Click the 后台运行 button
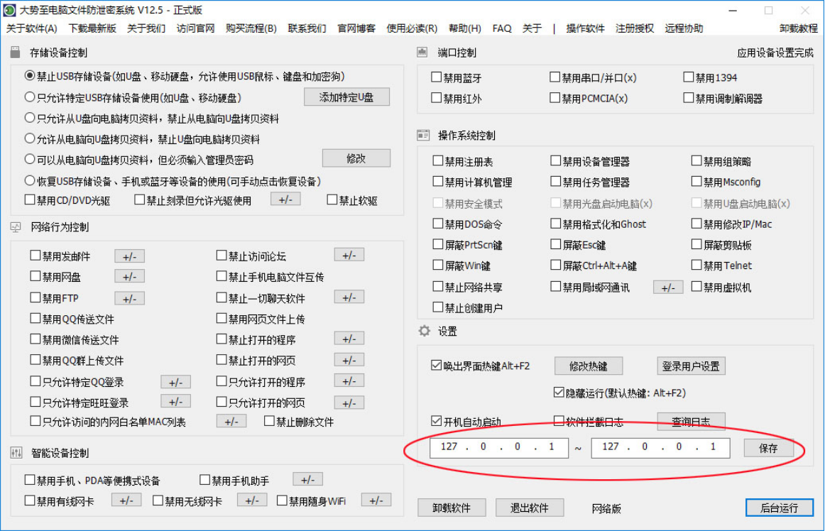Image resolution: width=825 pixels, height=531 pixels. (779, 508)
